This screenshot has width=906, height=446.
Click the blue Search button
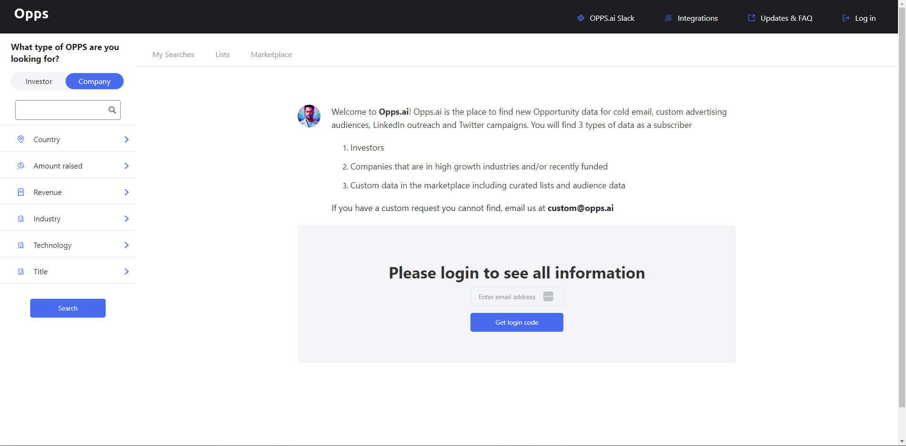click(x=68, y=308)
